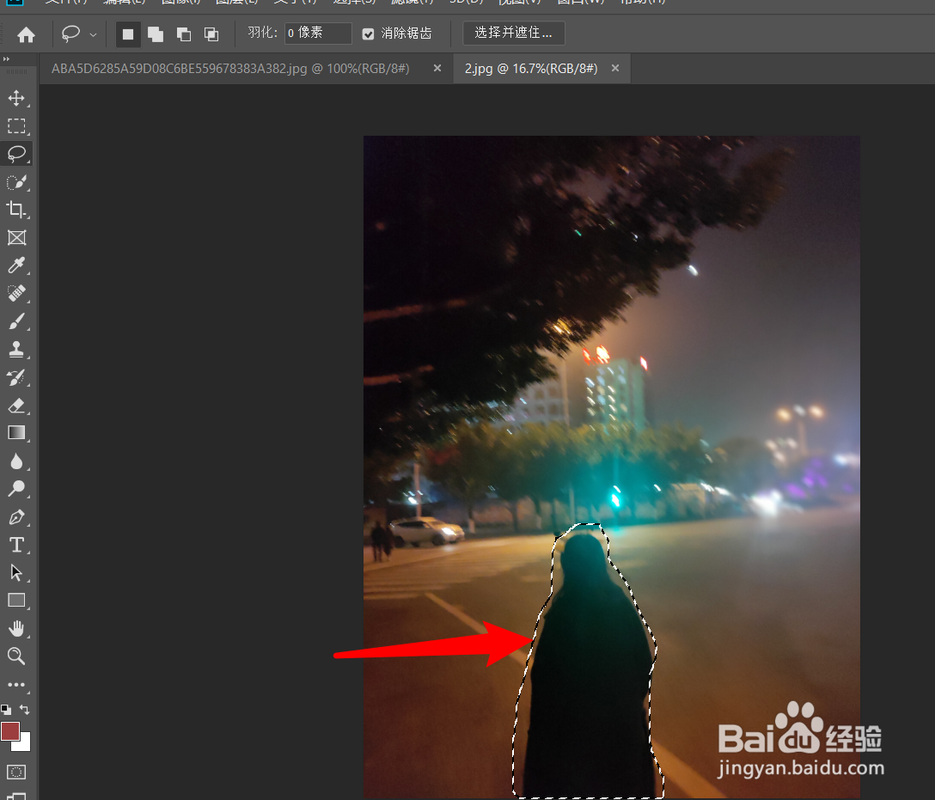Select the Eyedropper tool
This screenshot has width=935, height=800.
tap(16, 266)
